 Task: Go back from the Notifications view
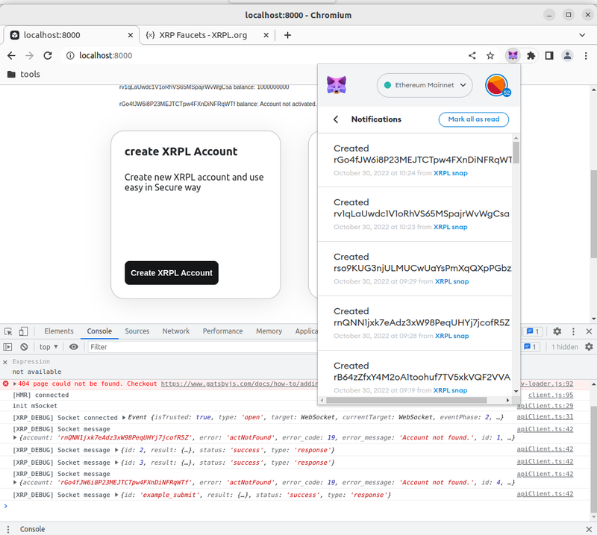336,119
